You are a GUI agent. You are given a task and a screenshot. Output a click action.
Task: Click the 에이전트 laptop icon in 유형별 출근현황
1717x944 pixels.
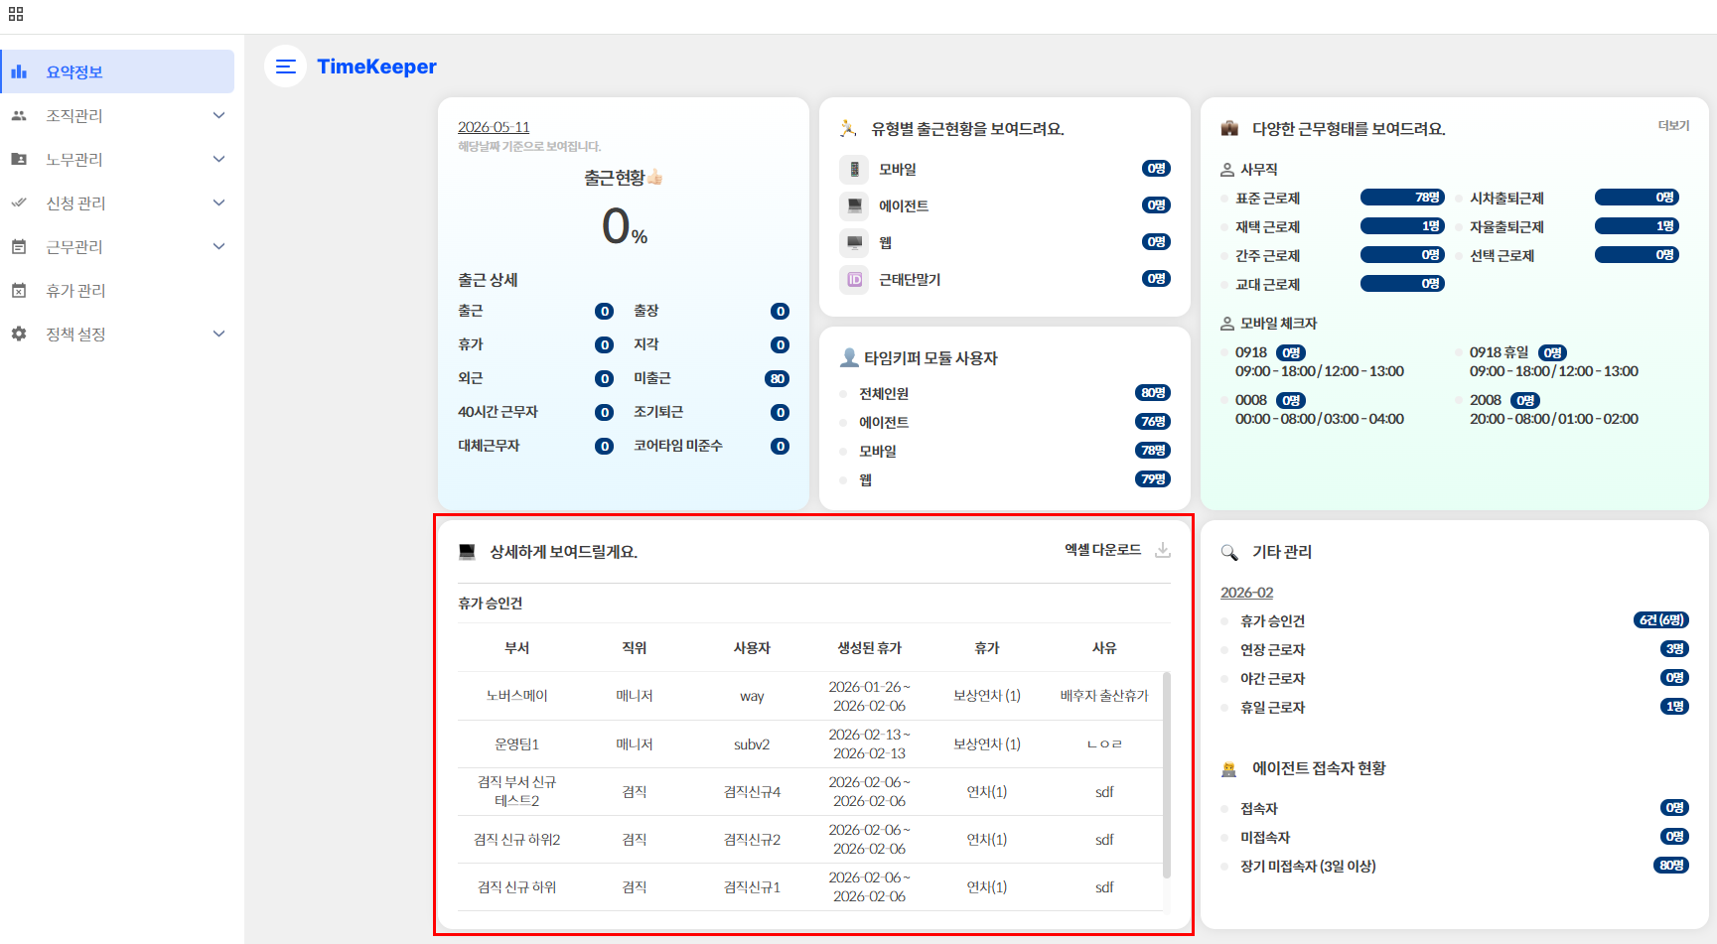pyautogui.click(x=854, y=206)
